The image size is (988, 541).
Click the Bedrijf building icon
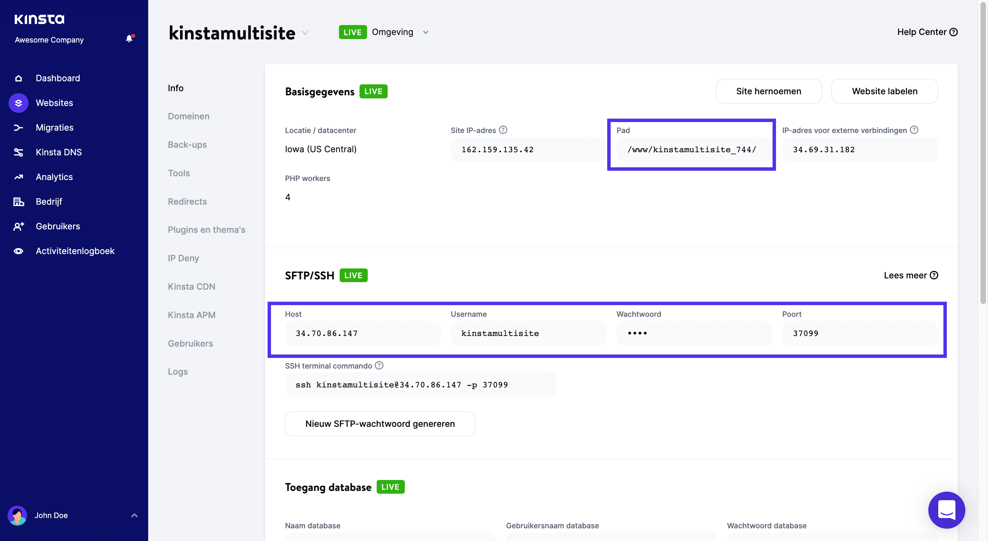(x=19, y=202)
